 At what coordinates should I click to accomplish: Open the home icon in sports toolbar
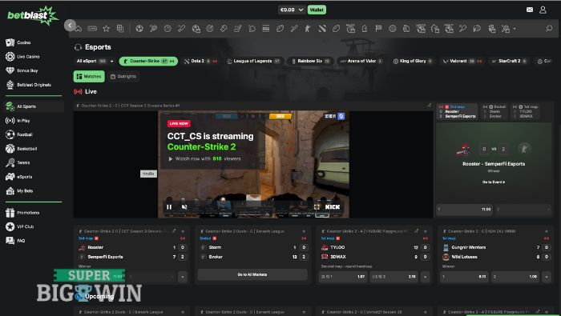click(x=79, y=29)
